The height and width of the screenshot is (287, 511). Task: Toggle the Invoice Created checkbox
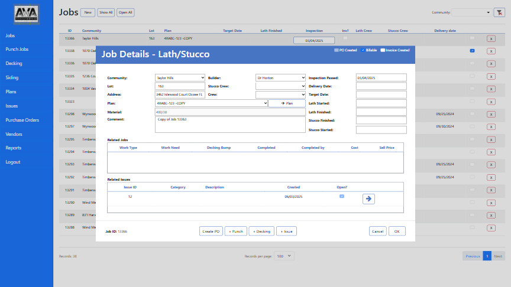383,50
